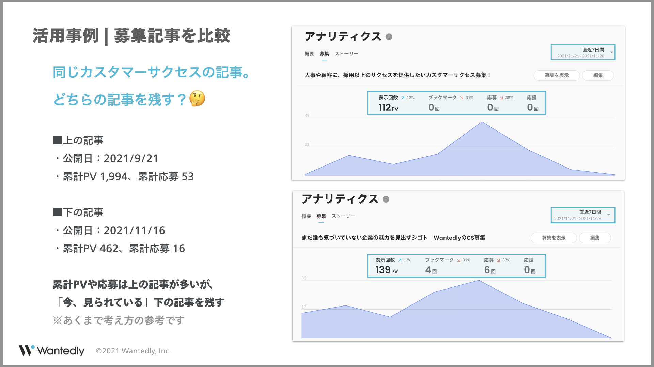Select 募集 tab in lower panel
This screenshot has width=654, height=367.
click(x=321, y=216)
